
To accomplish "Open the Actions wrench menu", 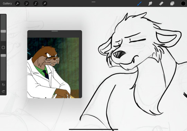I will tap(18, 3).
